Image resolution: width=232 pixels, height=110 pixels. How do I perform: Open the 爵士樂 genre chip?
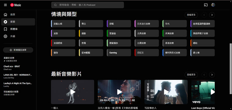(x=202, y=53)
